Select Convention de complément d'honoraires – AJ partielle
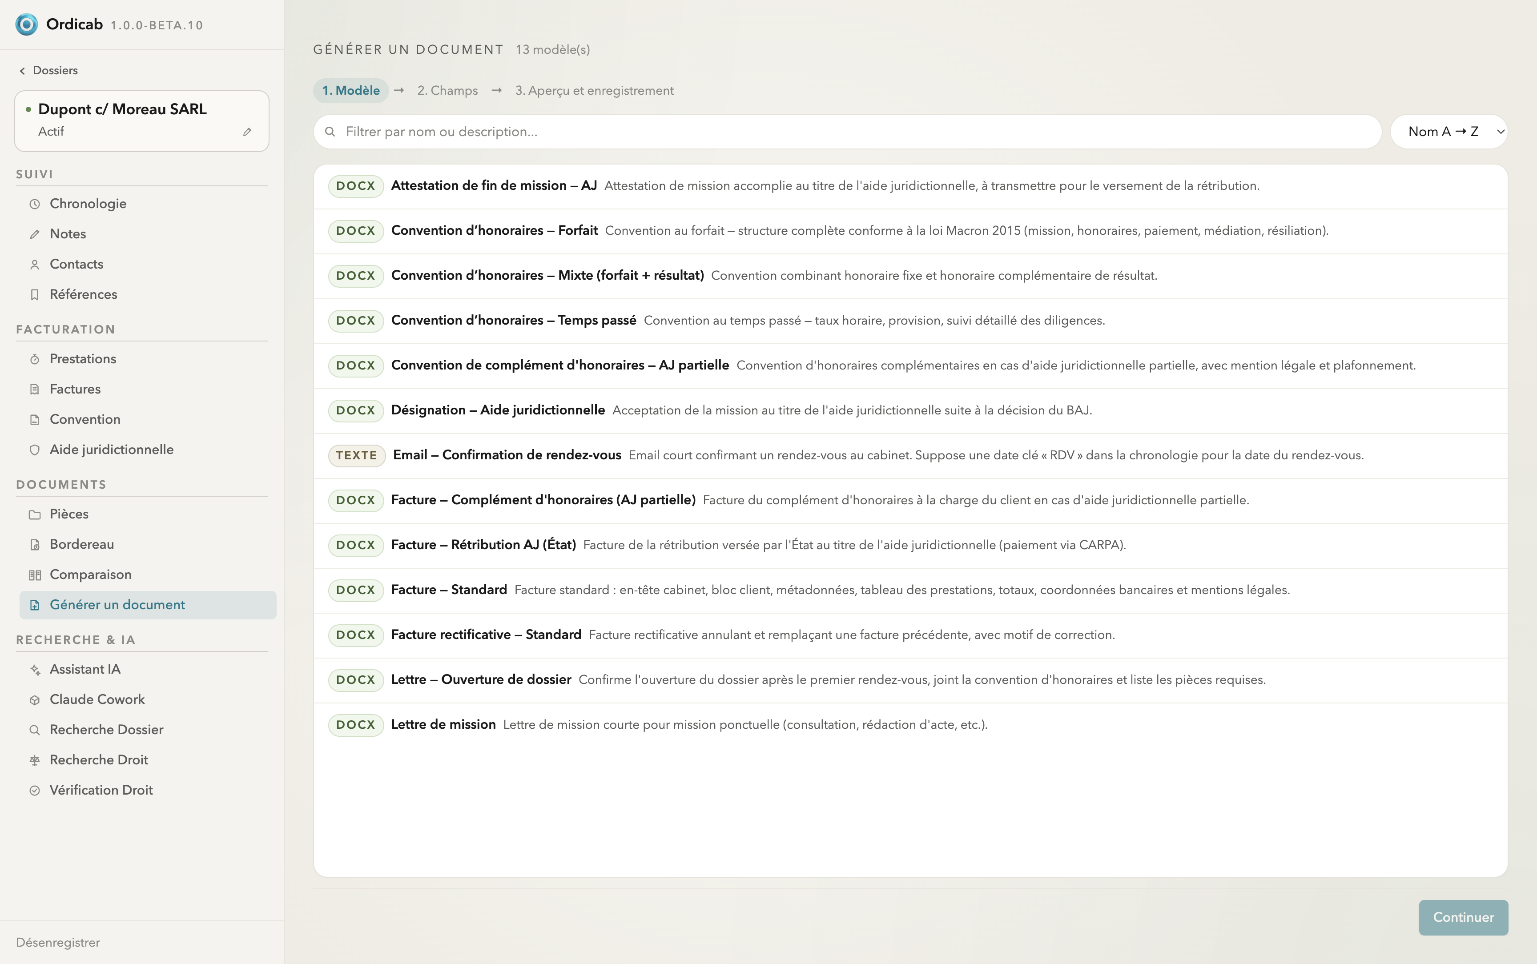The width and height of the screenshot is (1537, 964). point(910,366)
